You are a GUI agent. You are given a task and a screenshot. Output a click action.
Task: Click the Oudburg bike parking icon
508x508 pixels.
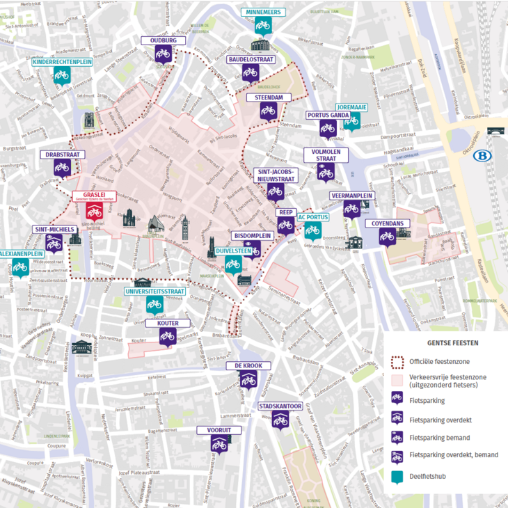(x=163, y=54)
